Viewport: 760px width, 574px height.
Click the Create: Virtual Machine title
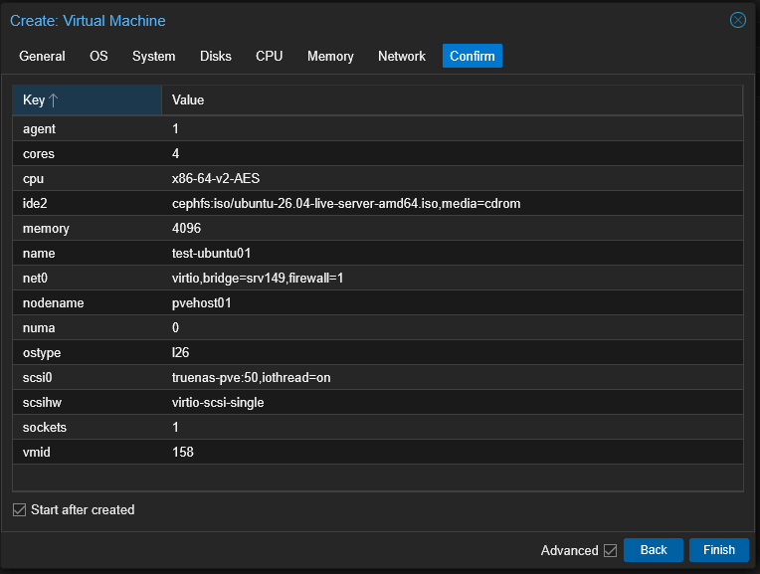[x=88, y=21]
